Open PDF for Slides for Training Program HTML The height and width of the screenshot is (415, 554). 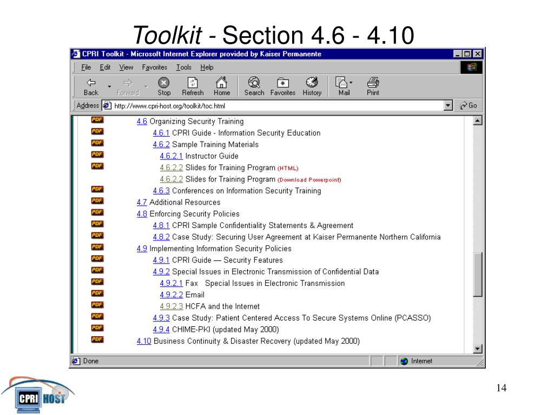(x=97, y=166)
